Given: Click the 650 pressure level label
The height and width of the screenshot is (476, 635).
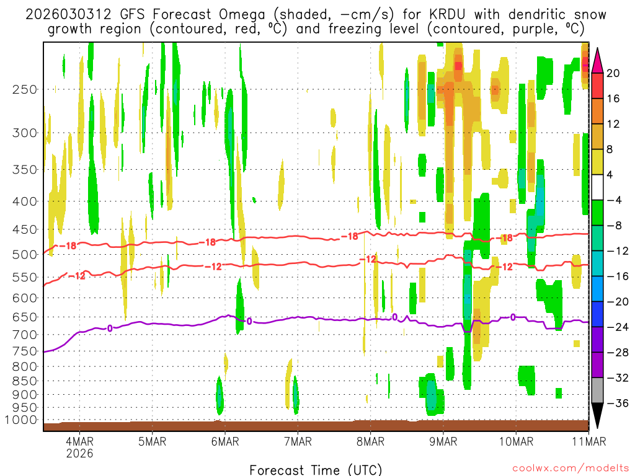Looking at the screenshot, I should 24,317.
